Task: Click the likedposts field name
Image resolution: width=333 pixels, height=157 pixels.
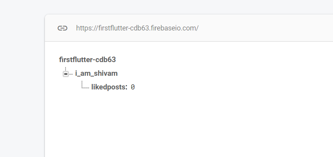Action: pyautogui.click(x=109, y=87)
